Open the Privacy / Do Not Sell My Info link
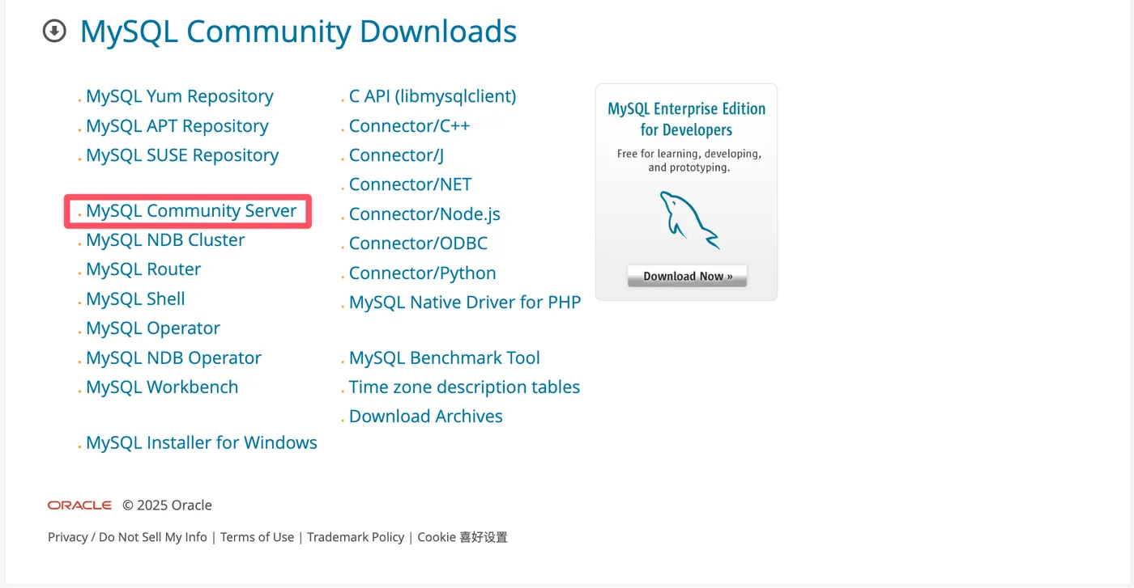The width and height of the screenshot is (1134, 588). tap(127, 537)
